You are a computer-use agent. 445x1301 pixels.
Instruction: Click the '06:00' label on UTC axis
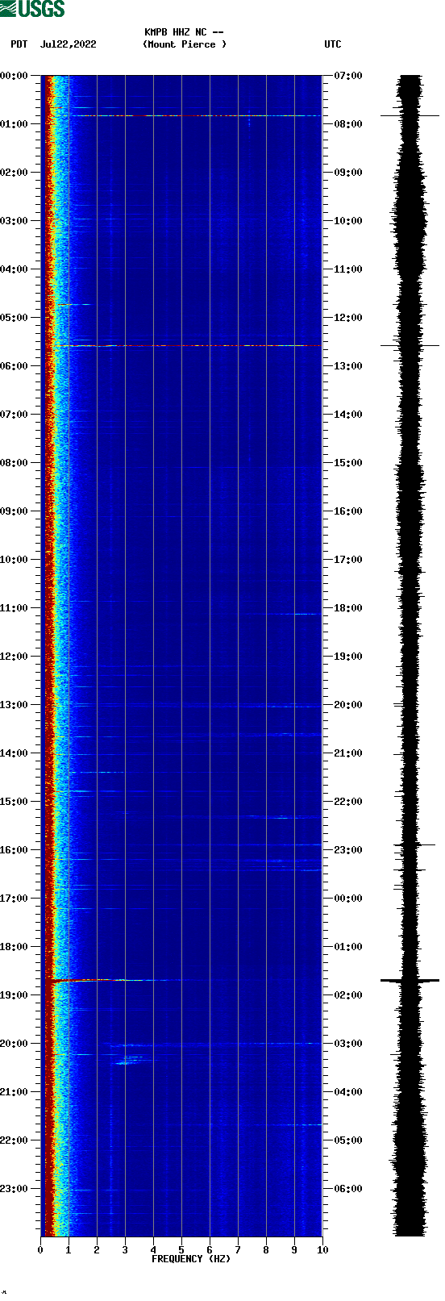(x=348, y=1189)
